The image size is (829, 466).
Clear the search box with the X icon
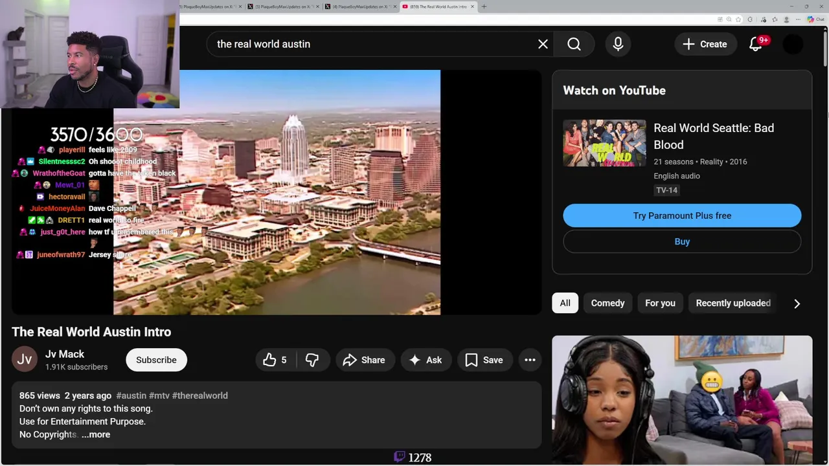[543, 44]
